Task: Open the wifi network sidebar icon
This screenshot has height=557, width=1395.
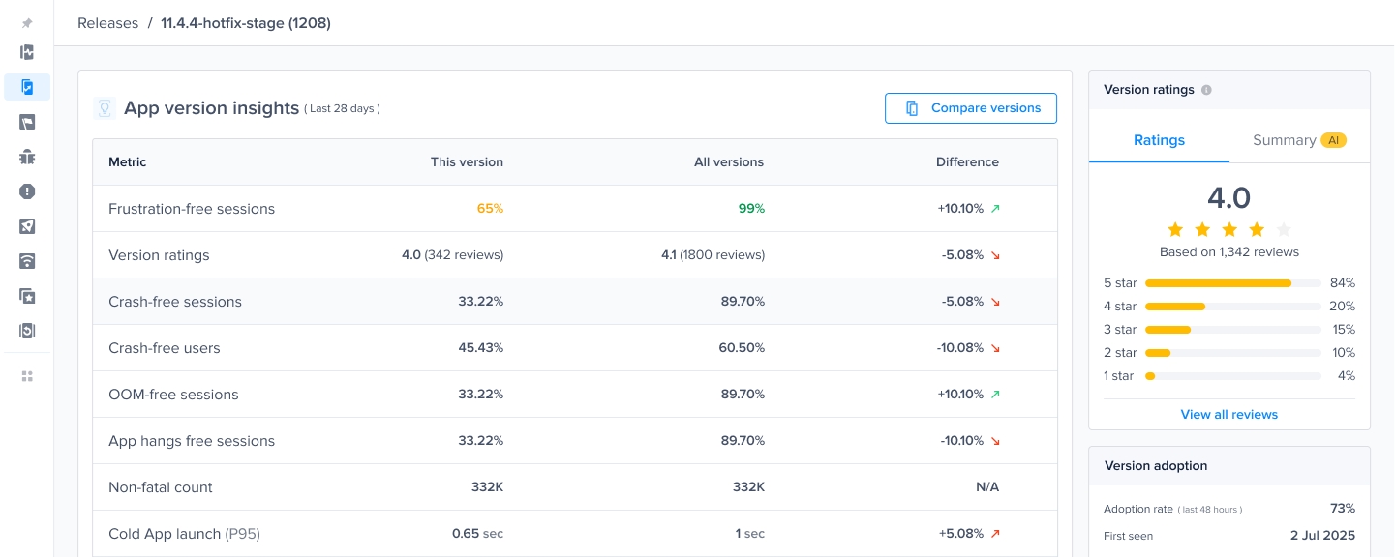Action: coord(27,261)
